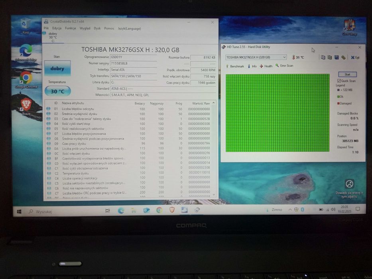The image size is (372, 279).
Task: Toggle the Quick Scan checkbox
Action: (x=339, y=81)
